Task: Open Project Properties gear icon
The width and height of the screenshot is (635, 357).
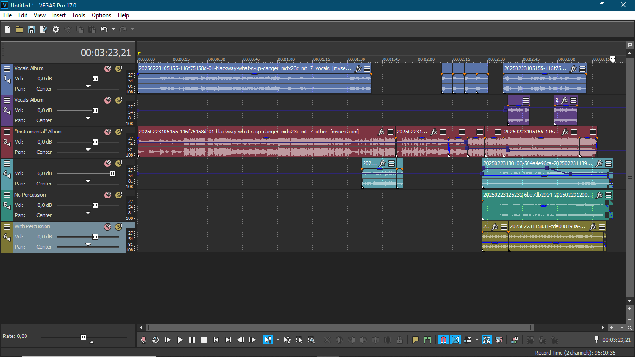Action: [x=56, y=29]
